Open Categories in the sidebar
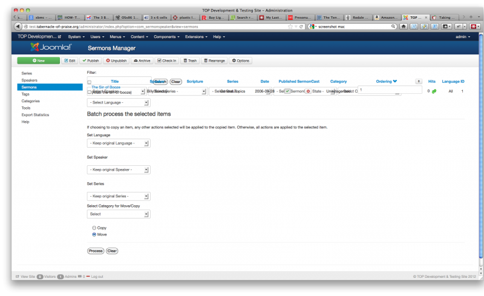Screen dimensions: 484x296 31,101
